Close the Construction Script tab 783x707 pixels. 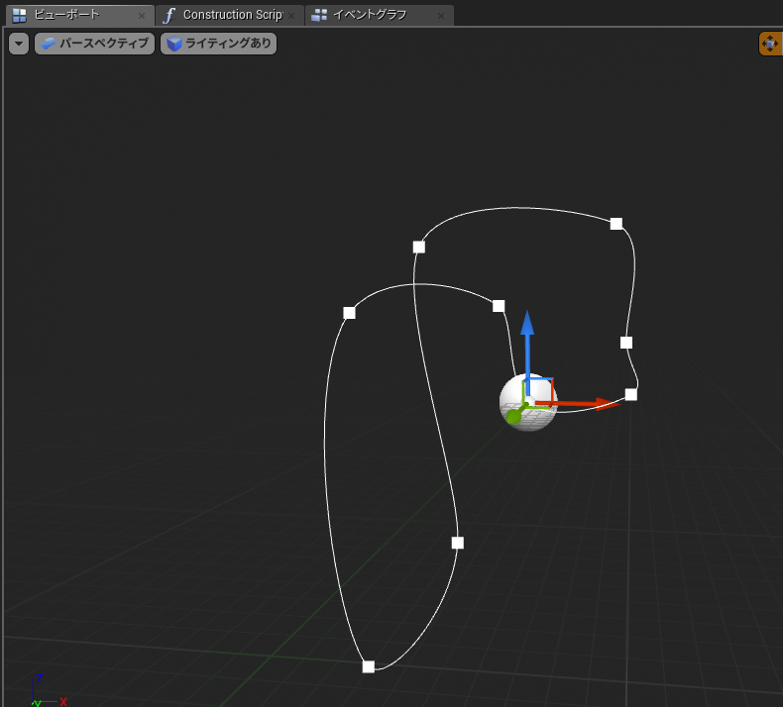pyautogui.click(x=291, y=16)
